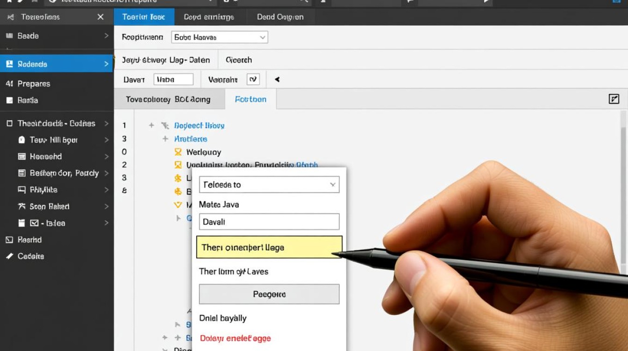Click the Rodenda sidebar icon
Screen dimensions: 628x351
(9, 64)
